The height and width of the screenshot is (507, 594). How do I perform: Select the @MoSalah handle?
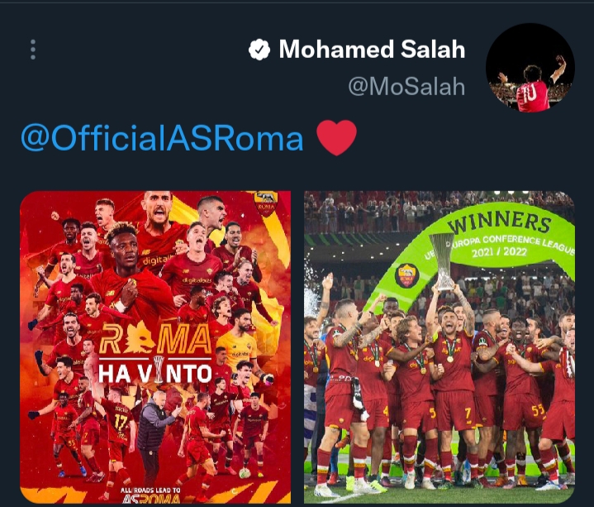406,87
